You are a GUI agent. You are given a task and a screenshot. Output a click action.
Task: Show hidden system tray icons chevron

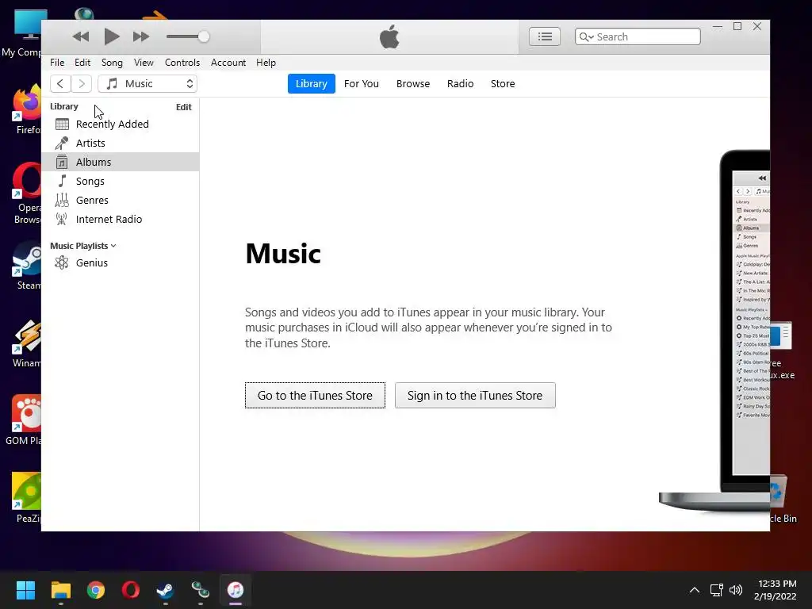pyautogui.click(x=695, y=590)
